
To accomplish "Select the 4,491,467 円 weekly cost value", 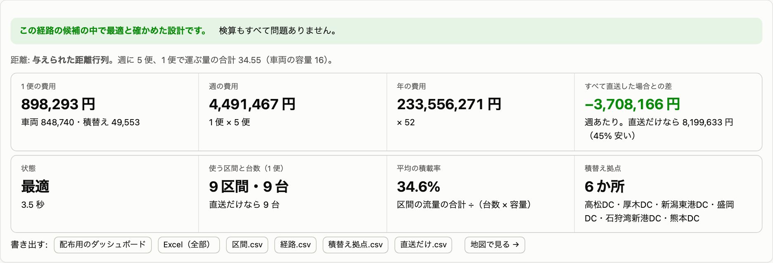I will 252,104.
